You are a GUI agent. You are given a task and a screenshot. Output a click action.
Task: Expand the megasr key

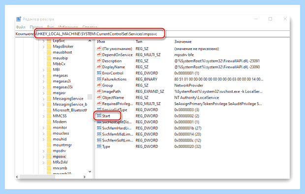click(44, 93)
